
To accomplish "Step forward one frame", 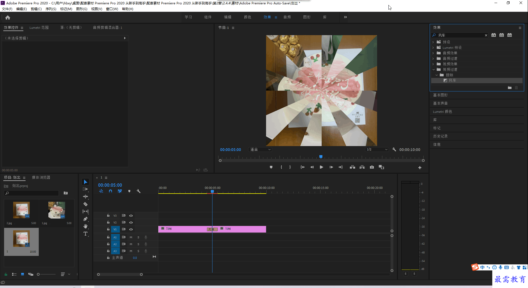I will pos(331,167).
